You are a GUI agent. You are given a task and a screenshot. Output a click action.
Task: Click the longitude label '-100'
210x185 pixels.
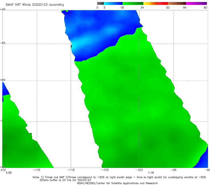click(x=139, y=170)
